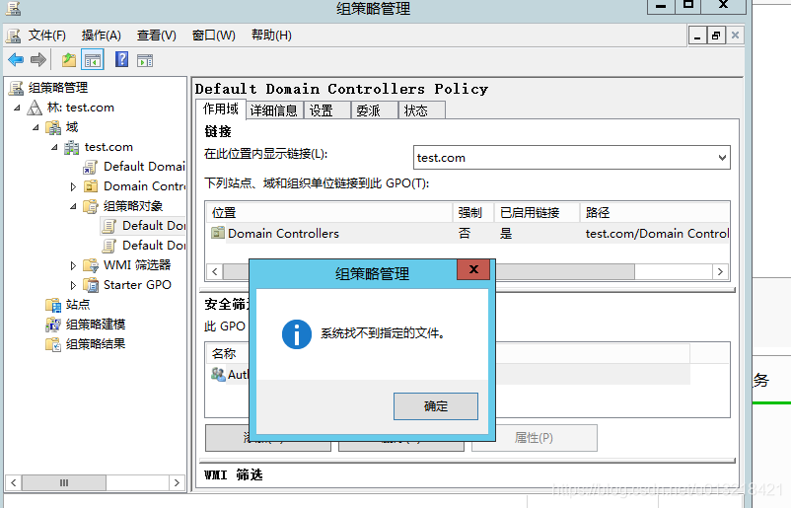791x508 pixels.
Task: Open the 帮助(H) menu
Action: click(x=271, y=36)
